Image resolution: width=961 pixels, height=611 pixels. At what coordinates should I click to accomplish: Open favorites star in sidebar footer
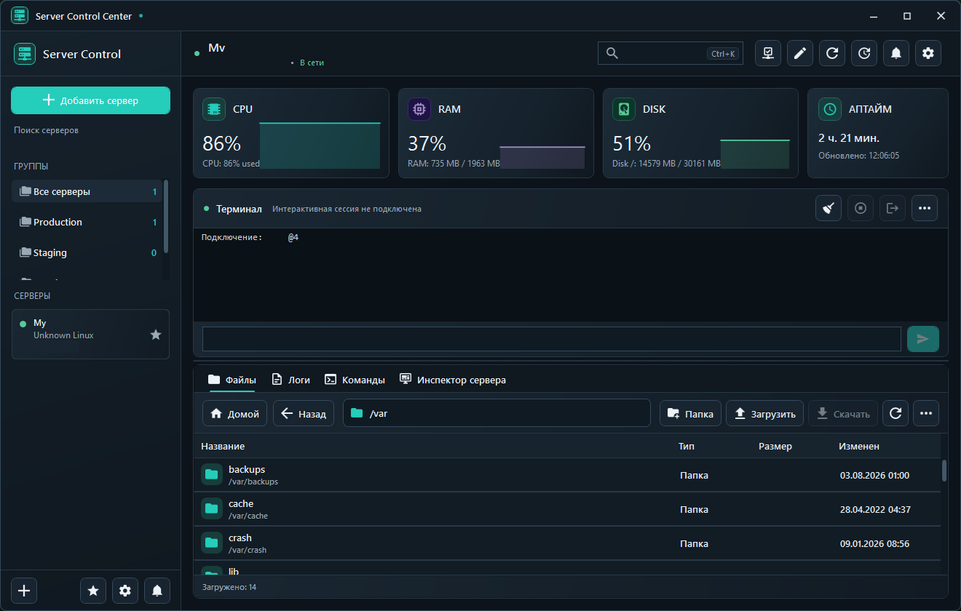point(93,591)
